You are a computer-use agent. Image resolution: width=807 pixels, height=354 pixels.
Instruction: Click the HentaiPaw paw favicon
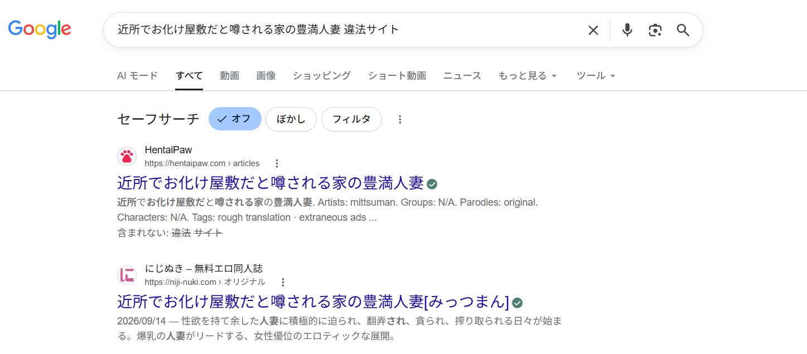point(127,157)
